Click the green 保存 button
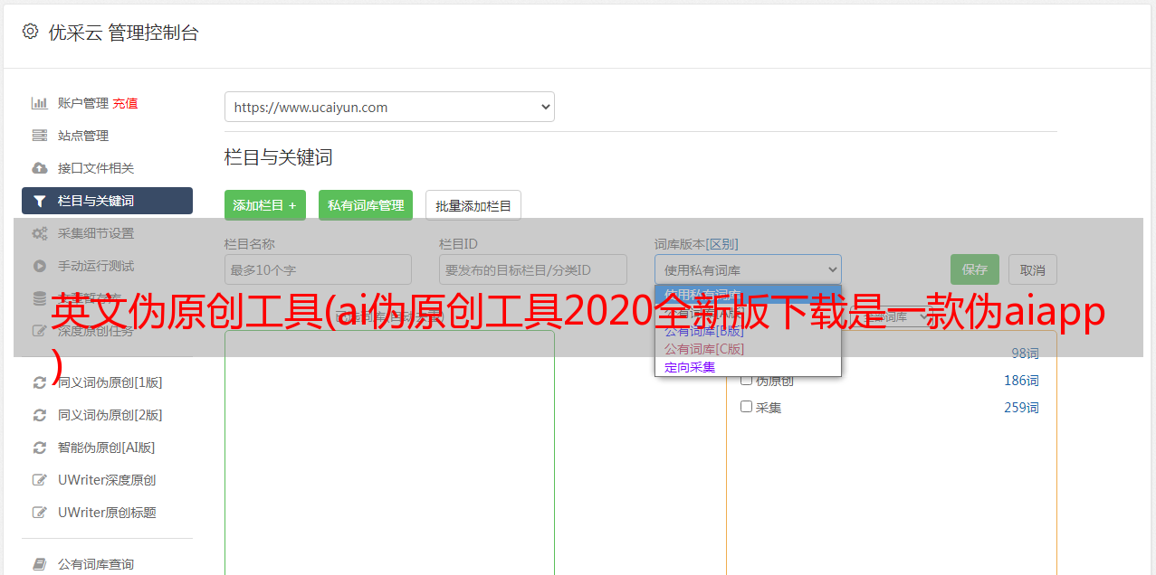 (975, 269)
